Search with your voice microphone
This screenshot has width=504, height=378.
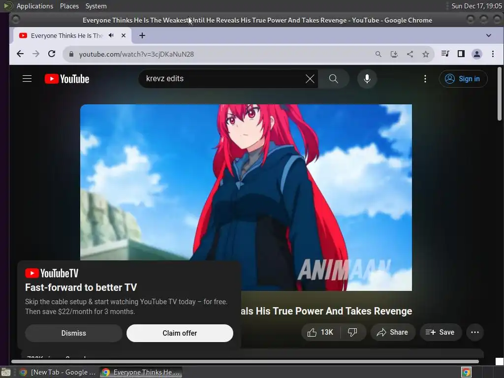367,79
